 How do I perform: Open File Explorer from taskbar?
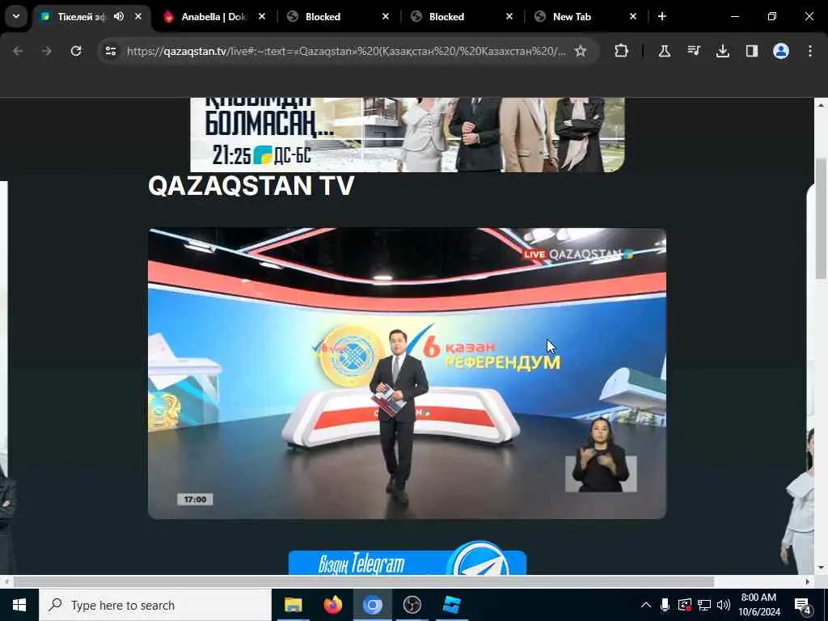(x=293, y=605)
